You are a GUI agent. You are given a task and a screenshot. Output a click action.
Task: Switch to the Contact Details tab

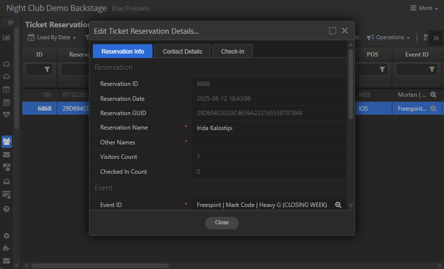pos(182,51)
